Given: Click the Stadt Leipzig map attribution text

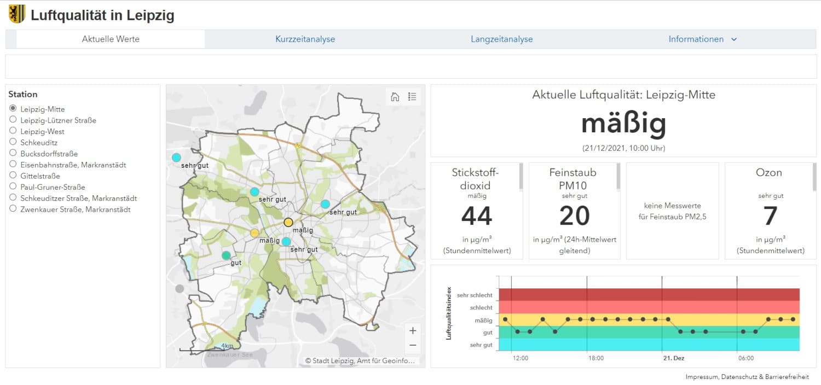Looking at the screenshot, I should [x=360, y=361].
